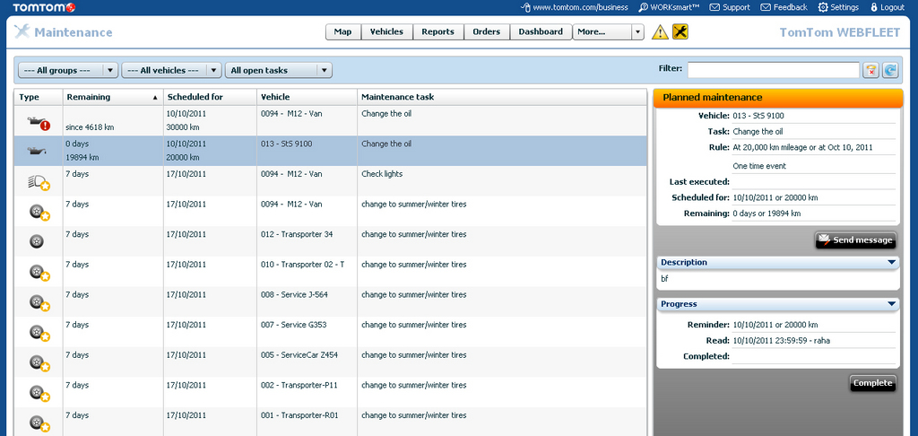Click the tire icon for 002 - Transporter-P11
The width and height of the screenshot is (918, 436).
(39, 393)
